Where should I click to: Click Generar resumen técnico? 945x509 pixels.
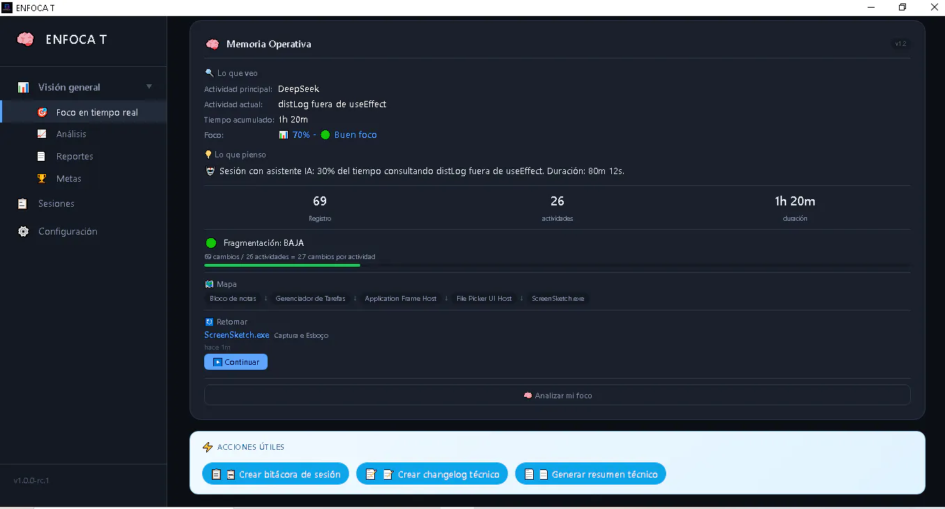pyautogui.click(x=591, y=474)
